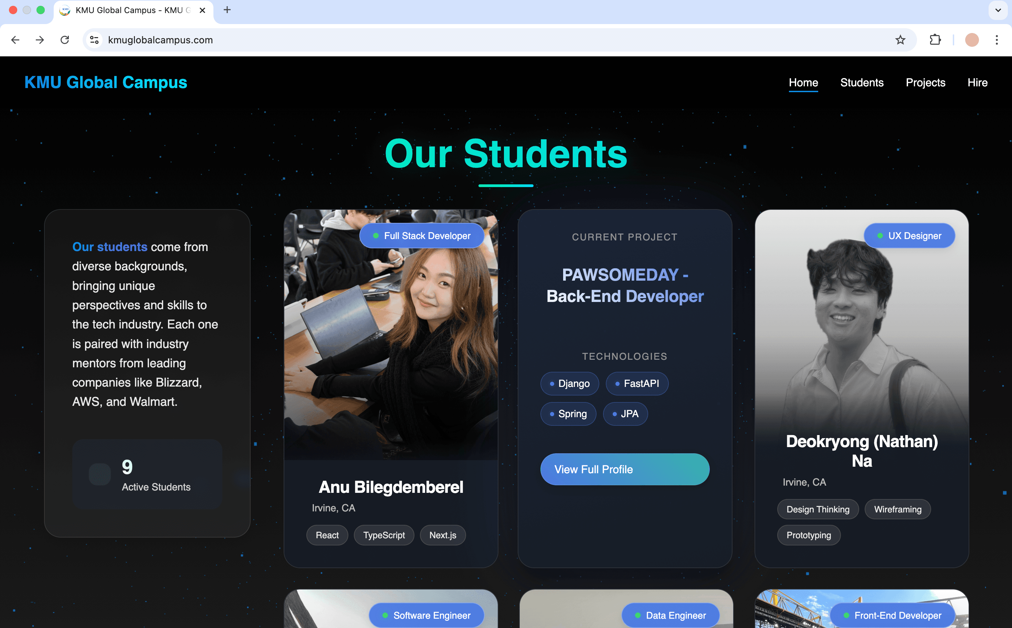The height and width of the screenshot is (628, 1012).
Task: Click the Anu Bilegdemberel name
Action: [391, 487]
